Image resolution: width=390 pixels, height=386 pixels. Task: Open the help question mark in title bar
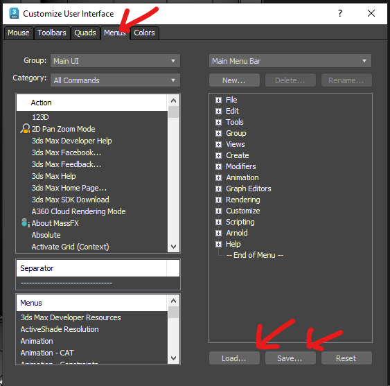340,13
